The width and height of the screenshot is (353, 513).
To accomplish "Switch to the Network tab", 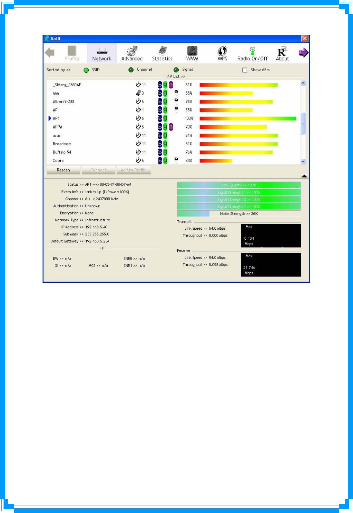I will (x=102, y=53).
